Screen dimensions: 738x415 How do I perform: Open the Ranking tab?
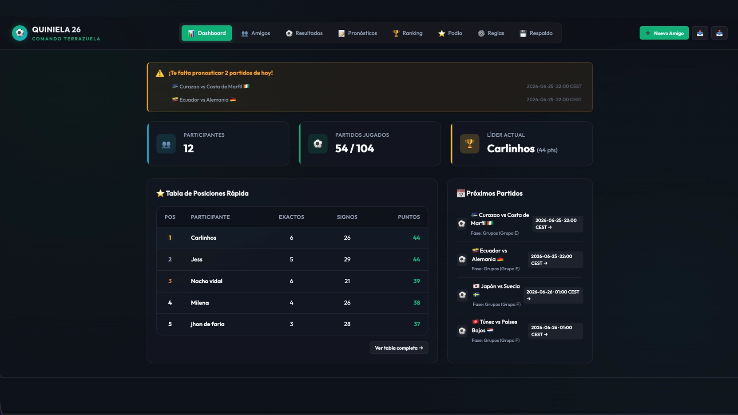[x=408, y=33]
